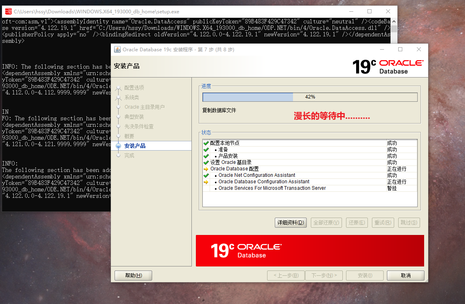This screenshot has width=465, height=304.
Task: Close the Oracle installer window
Action: point(419,49)
